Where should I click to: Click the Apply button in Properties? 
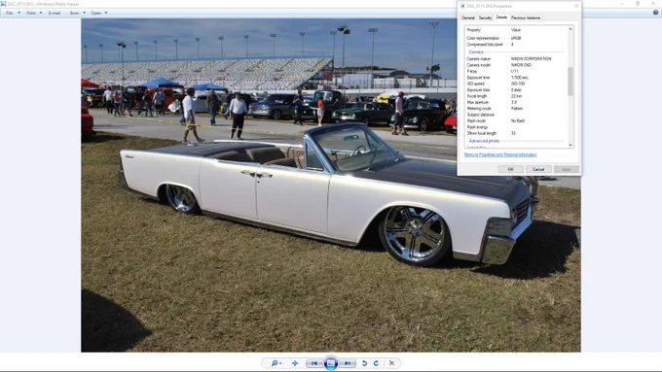pyautogui.click(x=567, y=169)
